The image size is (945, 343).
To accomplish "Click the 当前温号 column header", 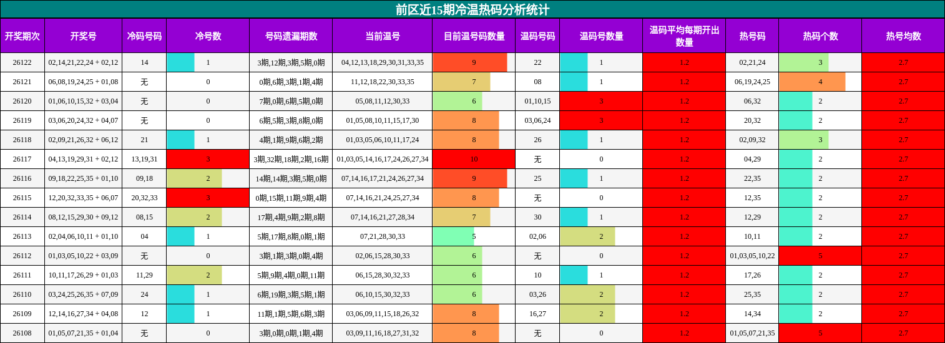I will 382,36.
